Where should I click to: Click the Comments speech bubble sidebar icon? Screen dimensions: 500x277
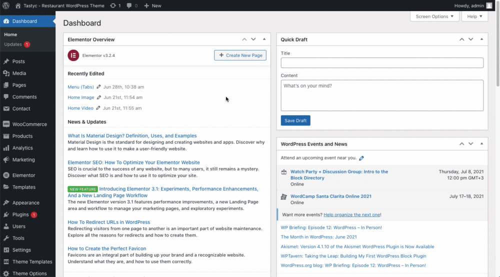pyautogui.click(x=6, y=96)
